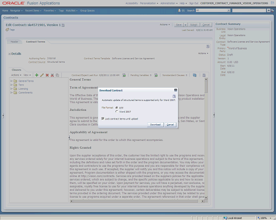This screenshot has width=276, height=220.
Task: Click the icon after Nonstandard Clauses count
Action: pos(194,75)
